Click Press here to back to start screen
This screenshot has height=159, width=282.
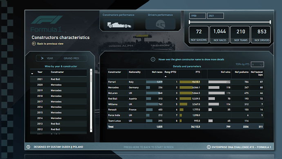148,147
